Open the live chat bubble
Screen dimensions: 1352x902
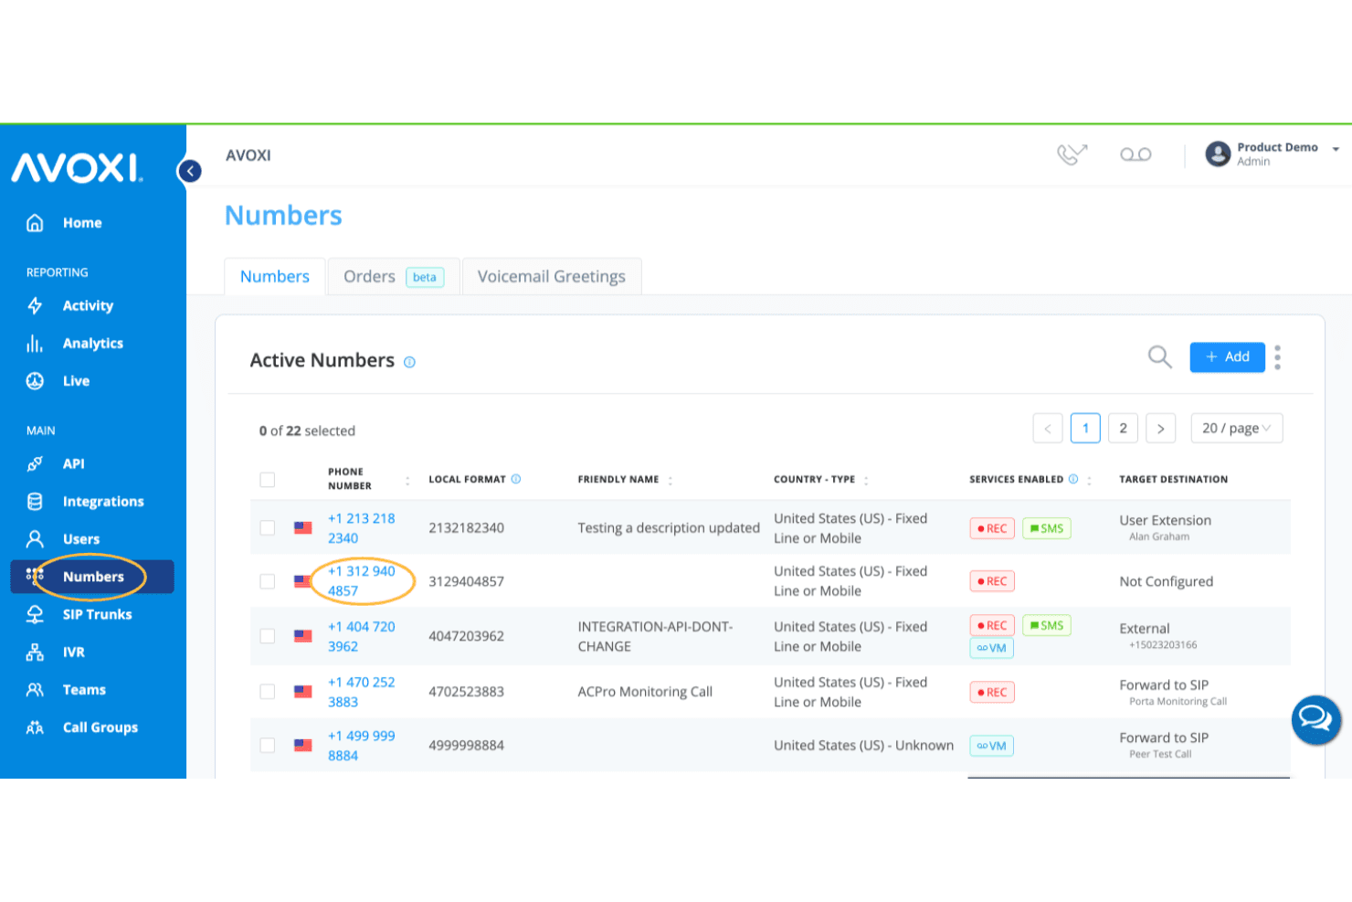pyautogui.click(x=1316, y=719)
